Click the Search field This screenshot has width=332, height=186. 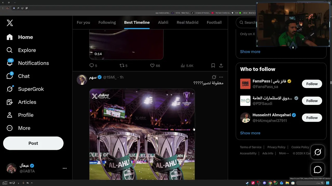pos(246,22)
